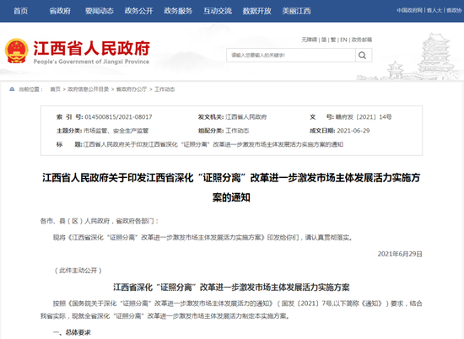Image resolution: width=464 pixels, height=339 pixels.
Task: Click the （此件主动公开） note
Action: (78, 271)
